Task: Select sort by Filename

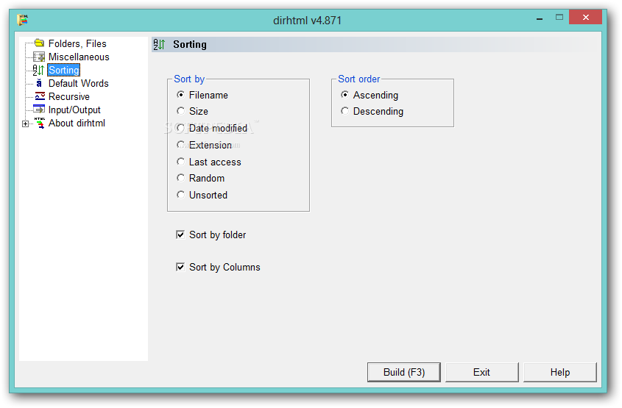Action: (x=202, y=95)
